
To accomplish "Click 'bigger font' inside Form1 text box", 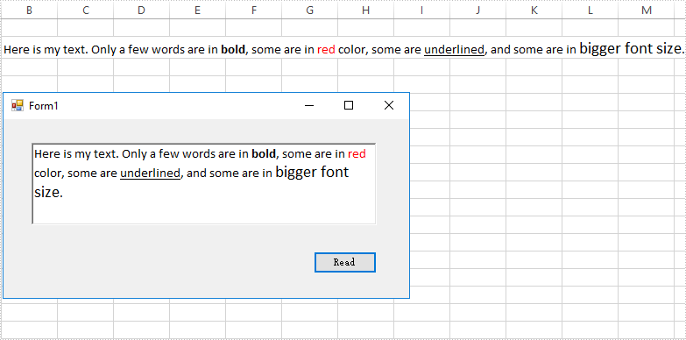I will coord(312,172).
